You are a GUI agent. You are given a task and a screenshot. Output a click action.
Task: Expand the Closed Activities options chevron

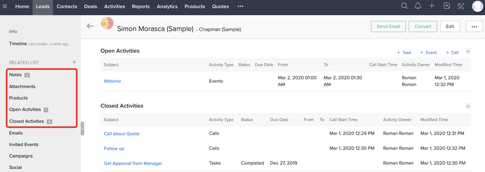tap(468, 106)
